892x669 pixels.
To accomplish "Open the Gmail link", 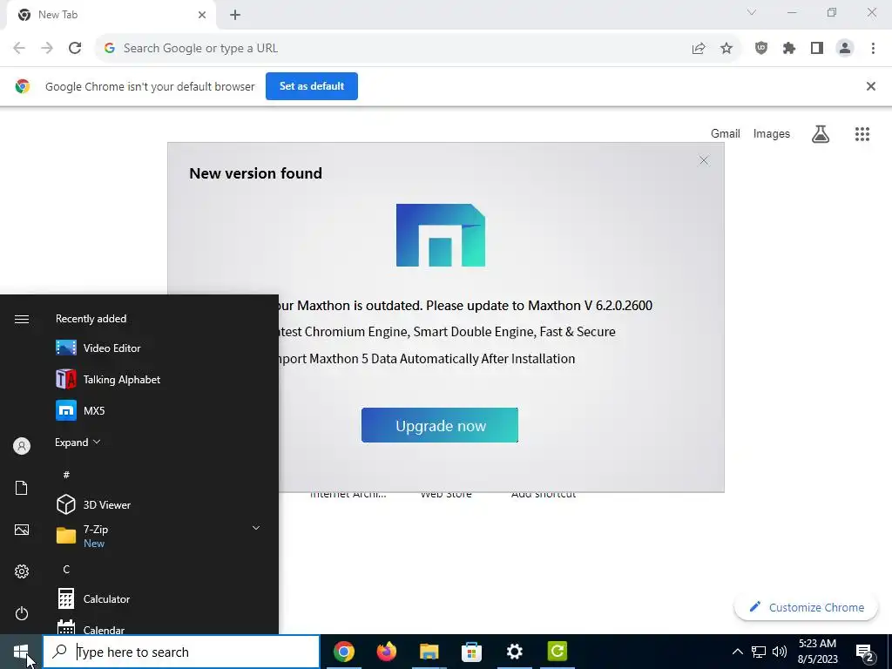I will [x=726, y=133].
